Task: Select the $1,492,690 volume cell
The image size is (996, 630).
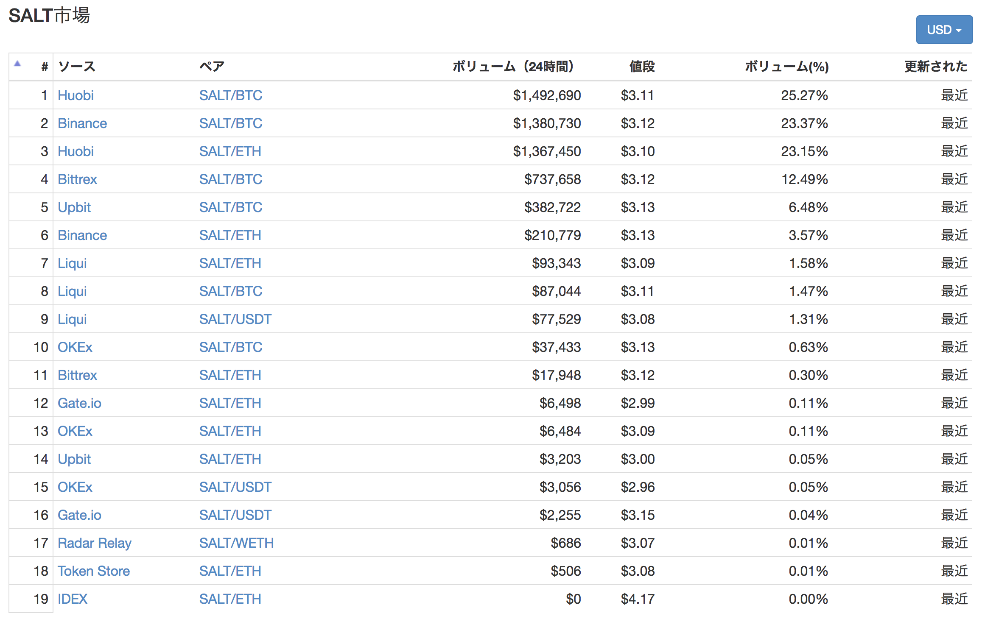Action: (547, 95)
